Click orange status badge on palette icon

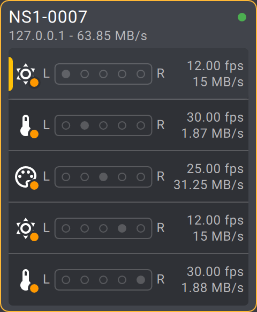click(x=34, y=185)
